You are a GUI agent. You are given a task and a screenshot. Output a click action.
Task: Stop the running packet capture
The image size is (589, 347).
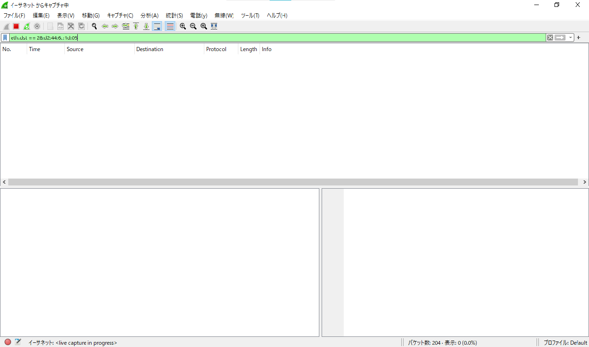[x=16, y=26]
